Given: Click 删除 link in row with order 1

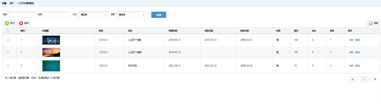Looking at the screenshot, I should coord(357,40).
